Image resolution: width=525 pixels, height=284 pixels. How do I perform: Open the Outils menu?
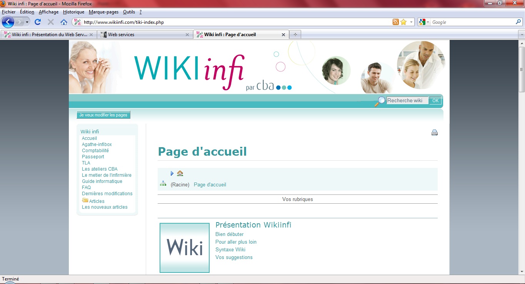click(x=129, y=12)
